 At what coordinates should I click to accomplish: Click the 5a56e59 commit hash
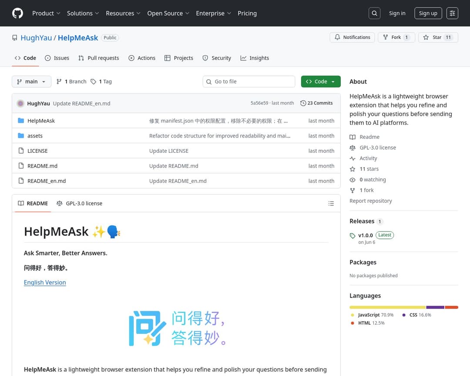(x=259, y=103)
